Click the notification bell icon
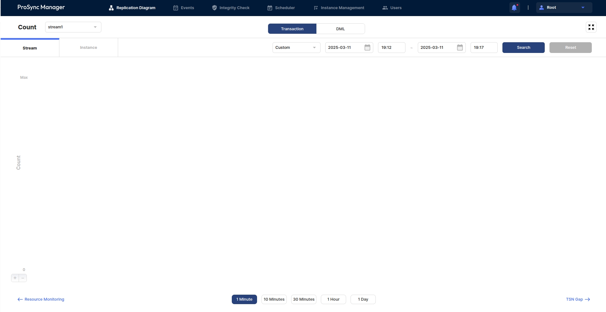 pos(514,8)
